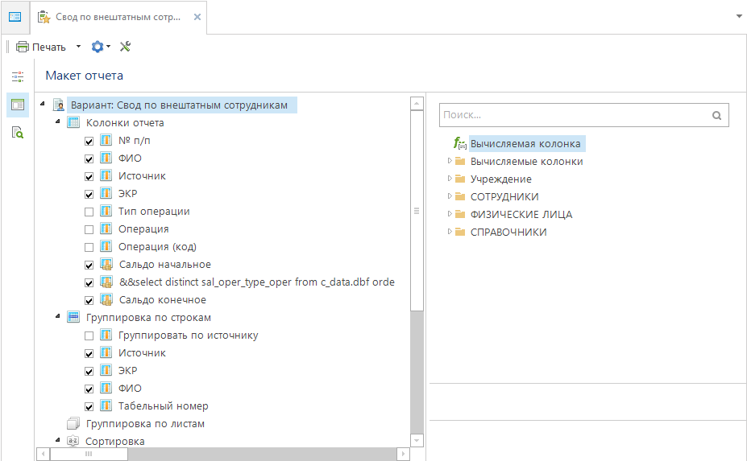Open the parameters sliders icon in left sidebar

18,77
